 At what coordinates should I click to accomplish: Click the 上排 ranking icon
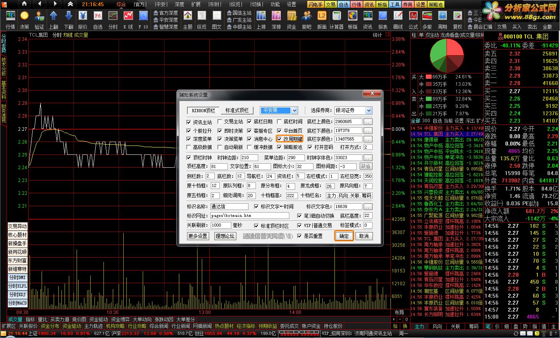point(261,20)
